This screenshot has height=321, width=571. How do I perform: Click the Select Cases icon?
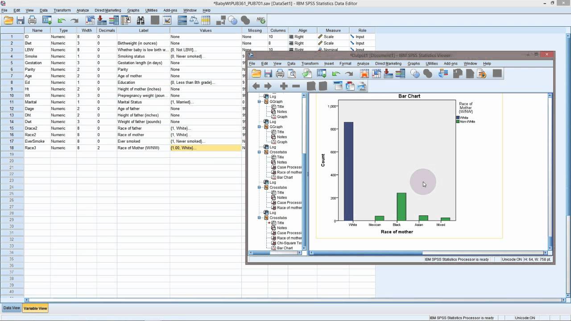[x=206, y=20]
